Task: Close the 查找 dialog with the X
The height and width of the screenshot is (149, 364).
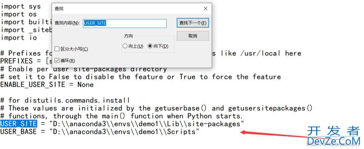Action: click(205, 8)
